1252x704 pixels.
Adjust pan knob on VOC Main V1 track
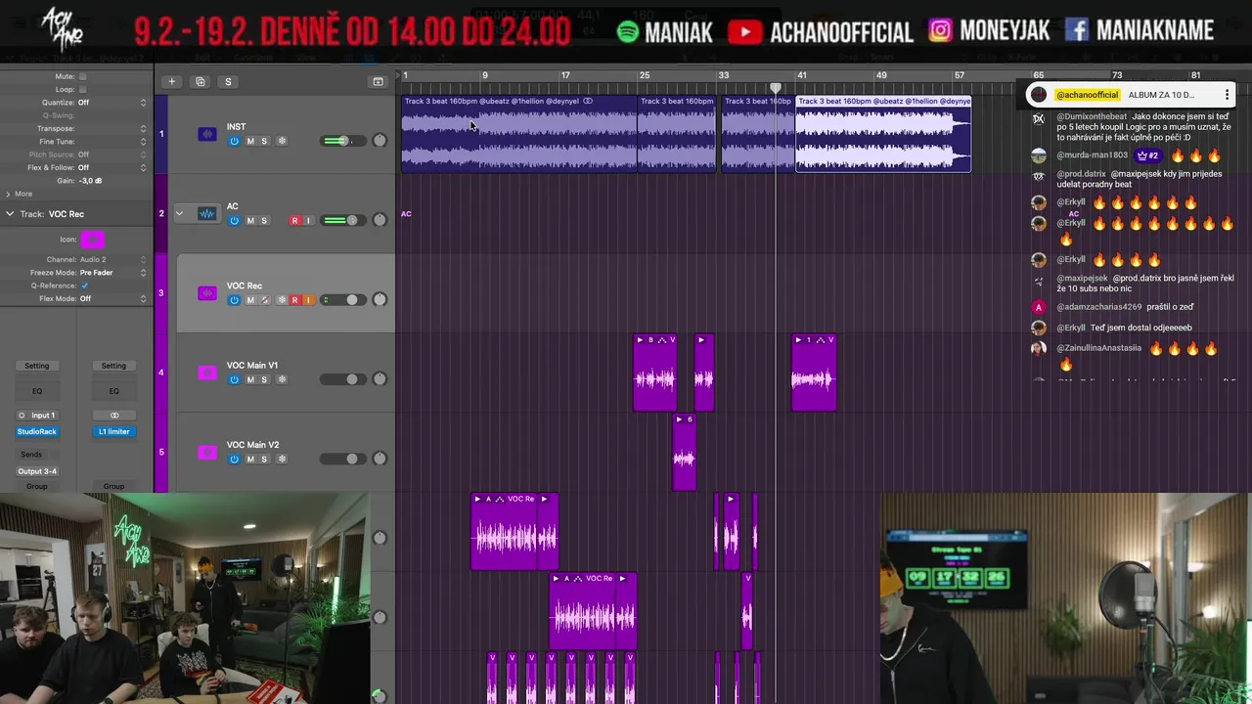pos(380,379)
